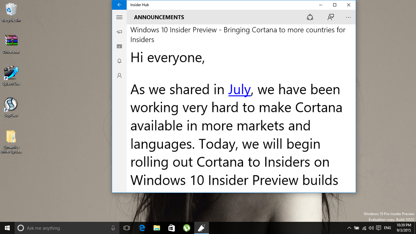Open the Store from the taskbar

click(x=172, y=228)
